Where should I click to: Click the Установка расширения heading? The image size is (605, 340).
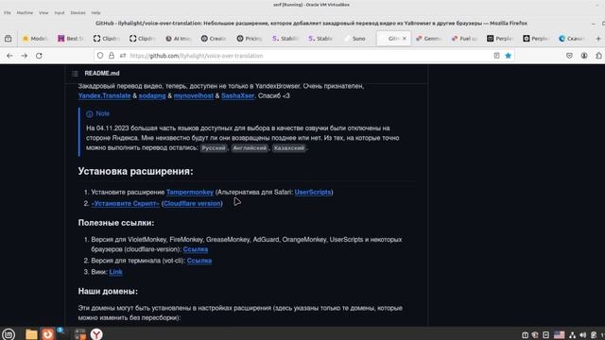tap(135, 171)
